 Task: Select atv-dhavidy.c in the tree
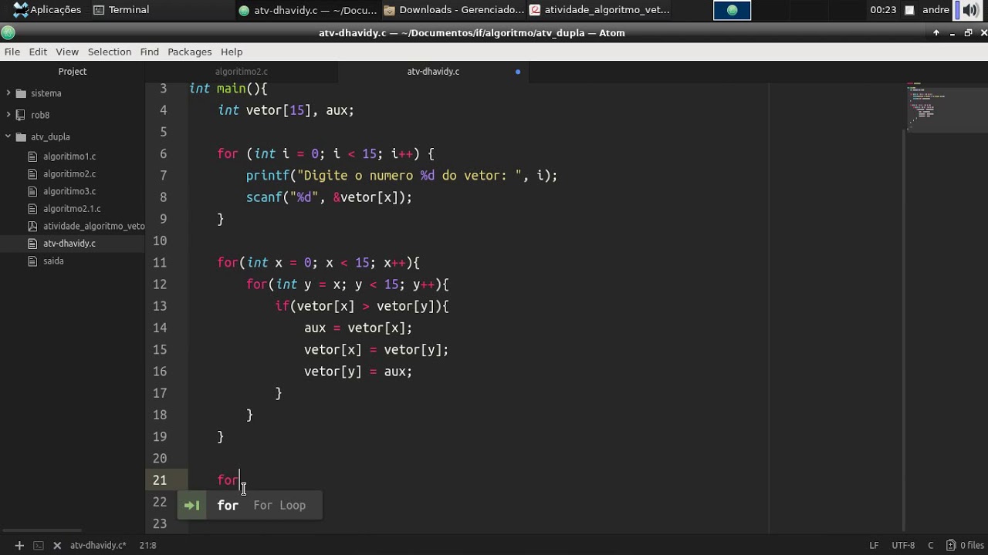(x=69, y=244)
